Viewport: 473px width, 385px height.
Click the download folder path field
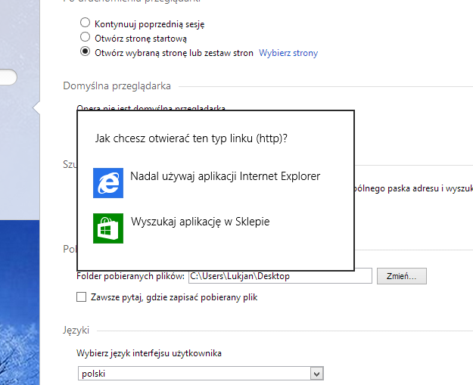click(280, 276)
